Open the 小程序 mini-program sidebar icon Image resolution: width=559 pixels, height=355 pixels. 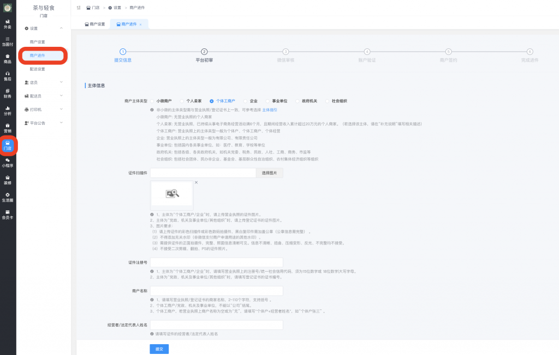pyautogui.click(x=8, y=162)
